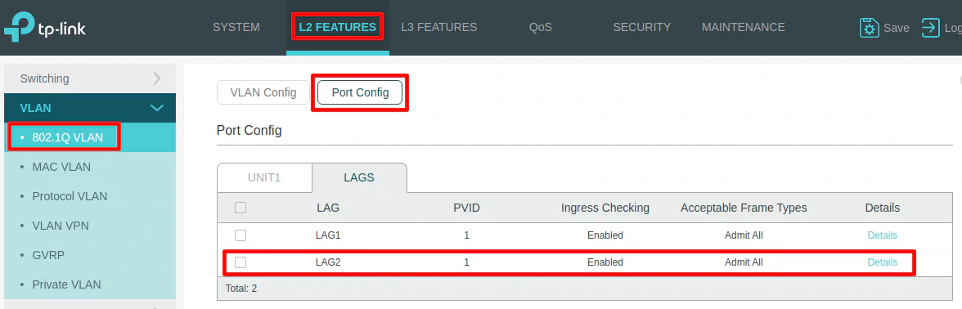Click the Port Config section heading
962x309 pixels.
(x=249, y=131)
